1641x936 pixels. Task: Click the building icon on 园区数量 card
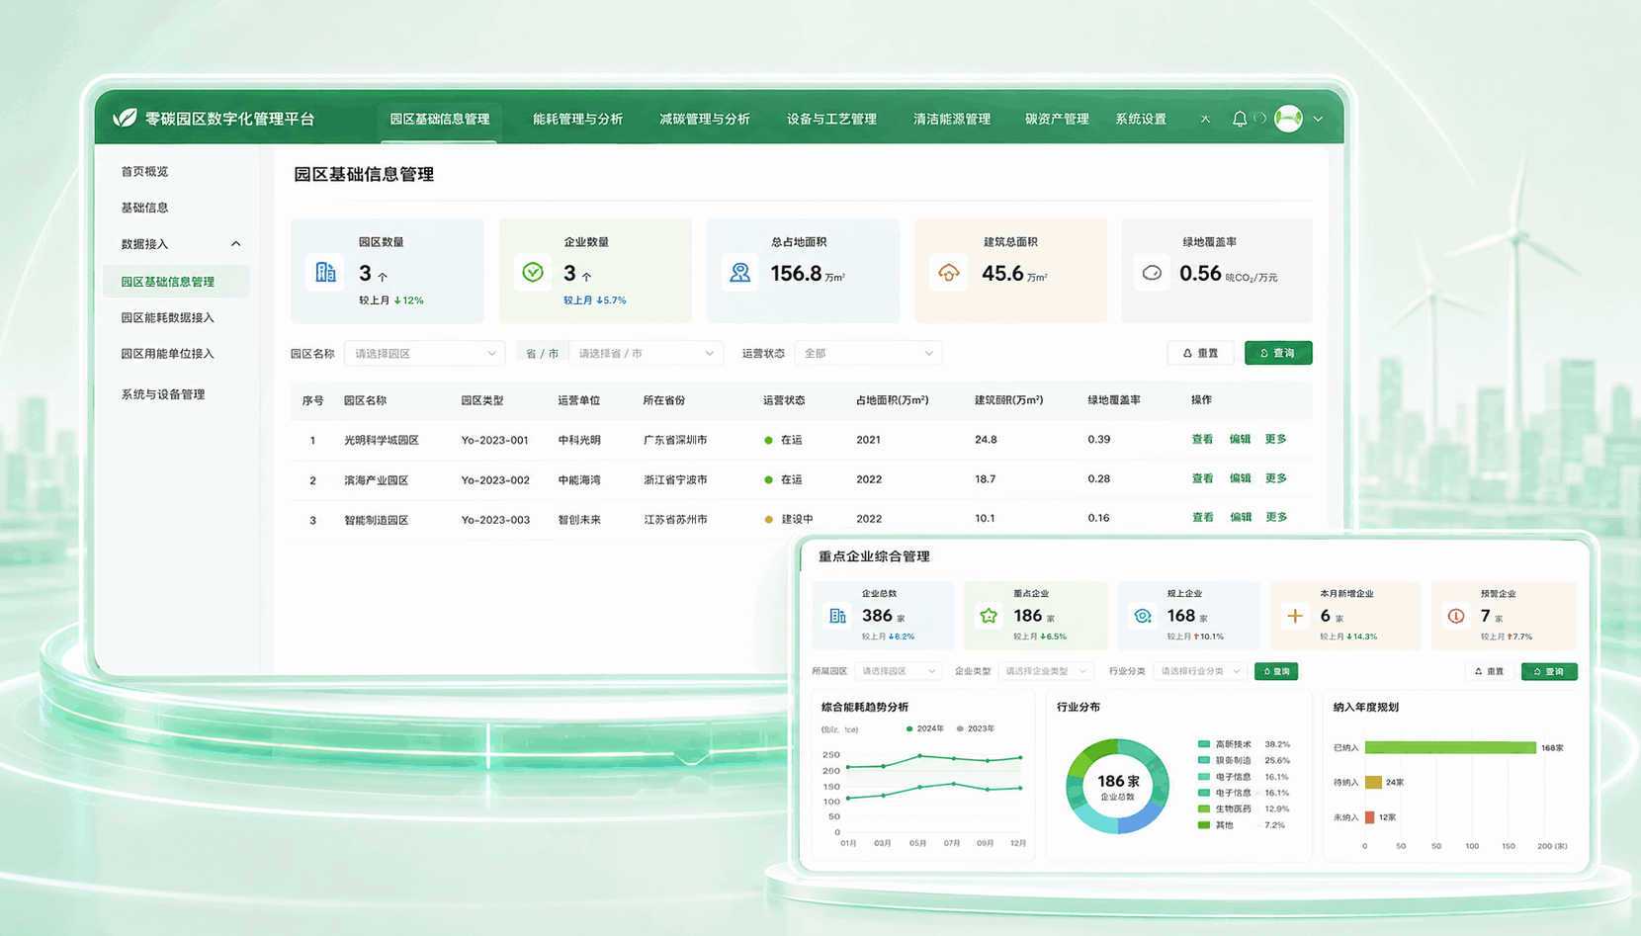325,272
